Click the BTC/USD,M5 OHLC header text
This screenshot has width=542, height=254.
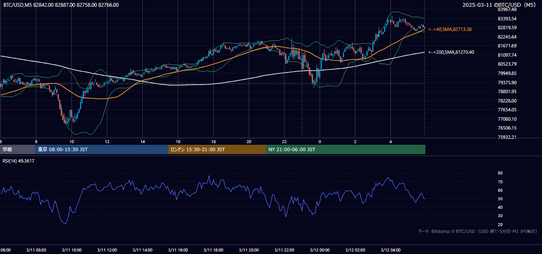(x=61, y=5)
